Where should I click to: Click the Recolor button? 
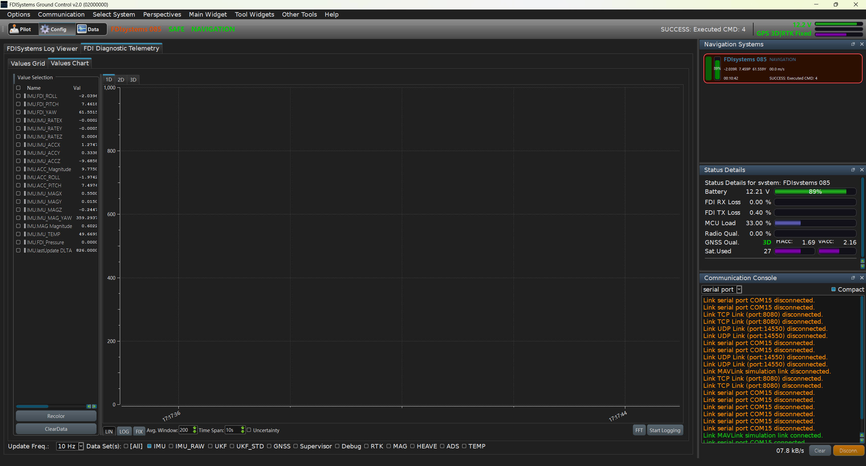(x=56, y=416)
